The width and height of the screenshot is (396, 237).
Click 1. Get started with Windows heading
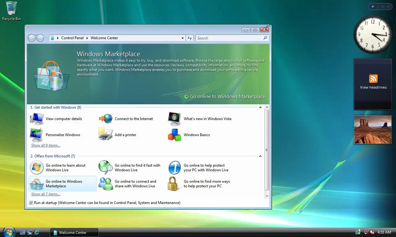coord(56,107)
